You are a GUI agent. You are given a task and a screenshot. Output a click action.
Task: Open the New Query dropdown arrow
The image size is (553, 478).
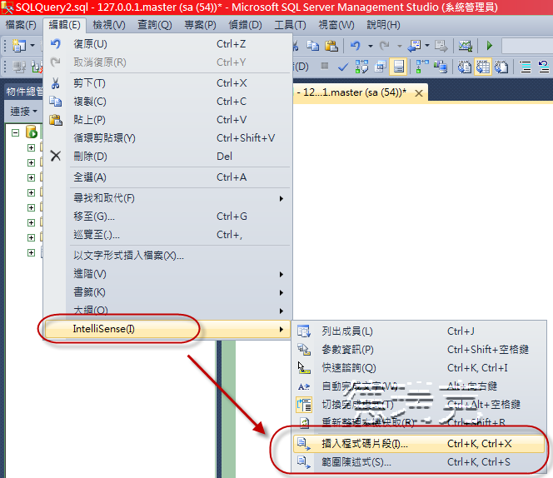32,46
